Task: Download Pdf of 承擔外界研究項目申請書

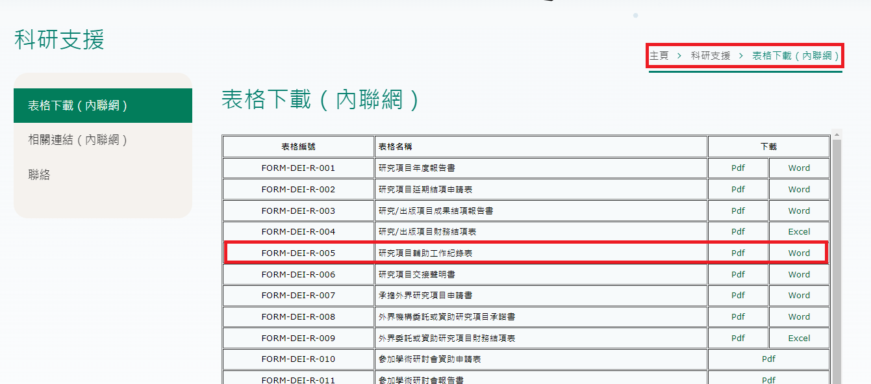Action: pyautogui.click(x=738, y=295)
